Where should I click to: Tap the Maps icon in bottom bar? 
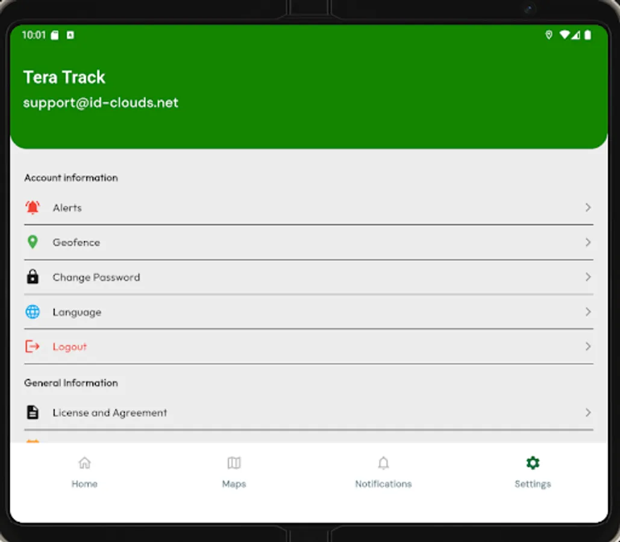pos(234,463)
